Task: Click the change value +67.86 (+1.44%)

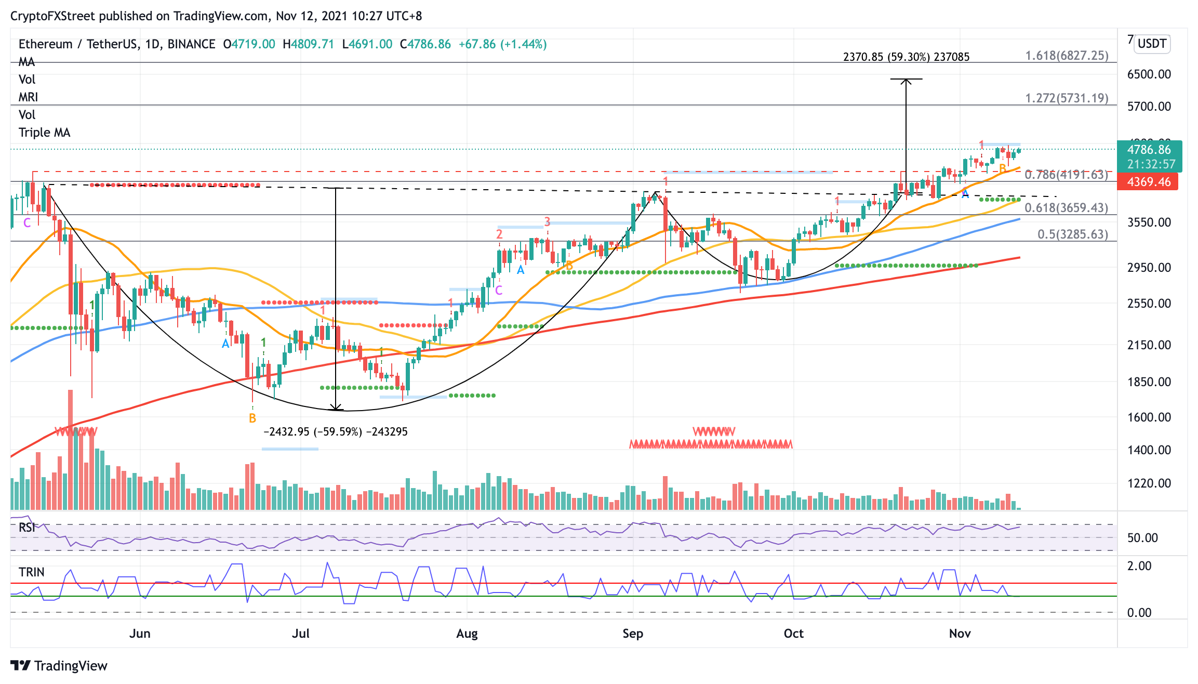Action: click(x=502, y=44)
